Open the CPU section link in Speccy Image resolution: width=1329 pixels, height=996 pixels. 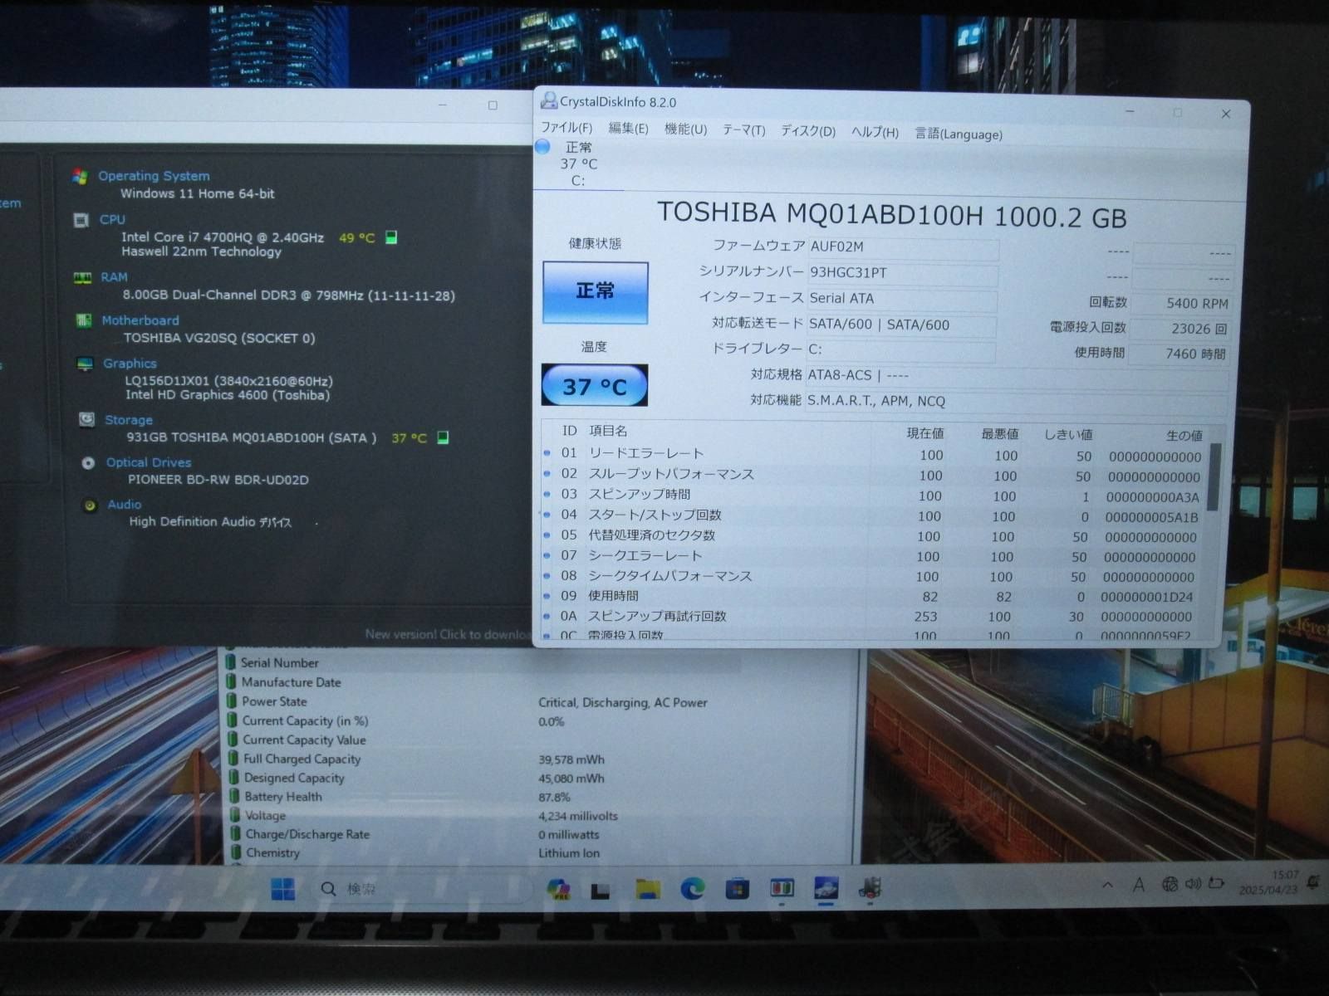(x=112, y=220)
